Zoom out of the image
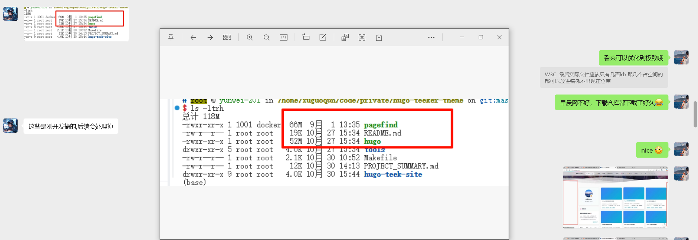The width and height of the screenshot is (698, 240). click(266, 37)
